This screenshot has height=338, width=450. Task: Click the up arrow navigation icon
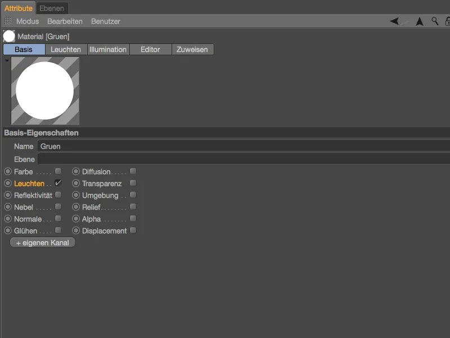[420, 21]
